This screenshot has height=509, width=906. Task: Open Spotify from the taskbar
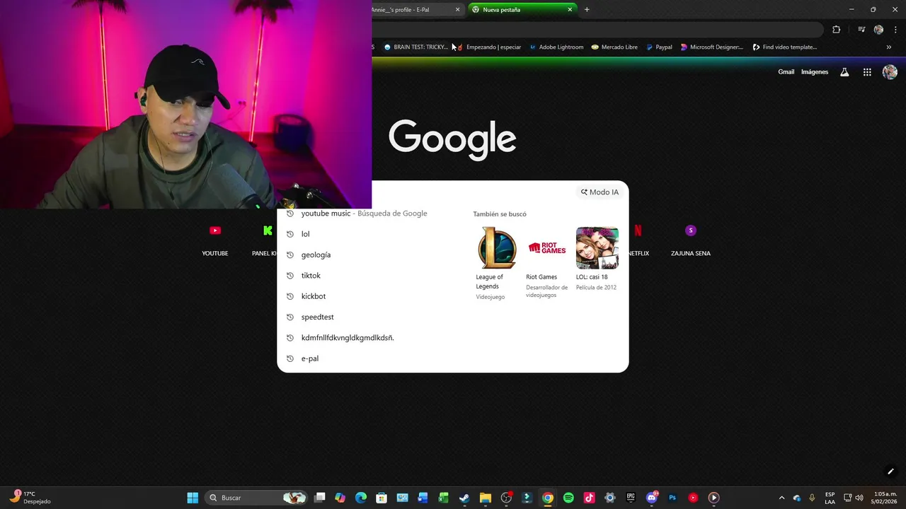pyautogui.click(x=568, y=498)
